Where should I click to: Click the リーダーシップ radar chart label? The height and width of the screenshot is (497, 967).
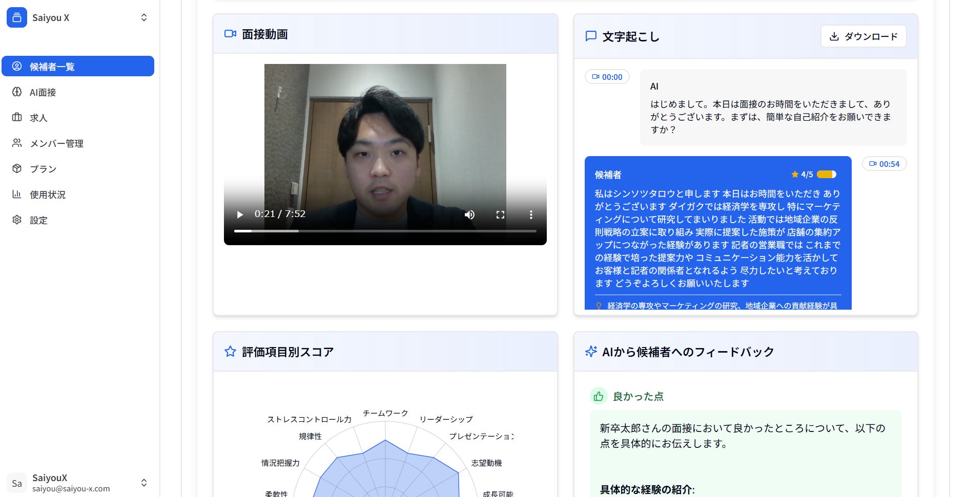446,419
